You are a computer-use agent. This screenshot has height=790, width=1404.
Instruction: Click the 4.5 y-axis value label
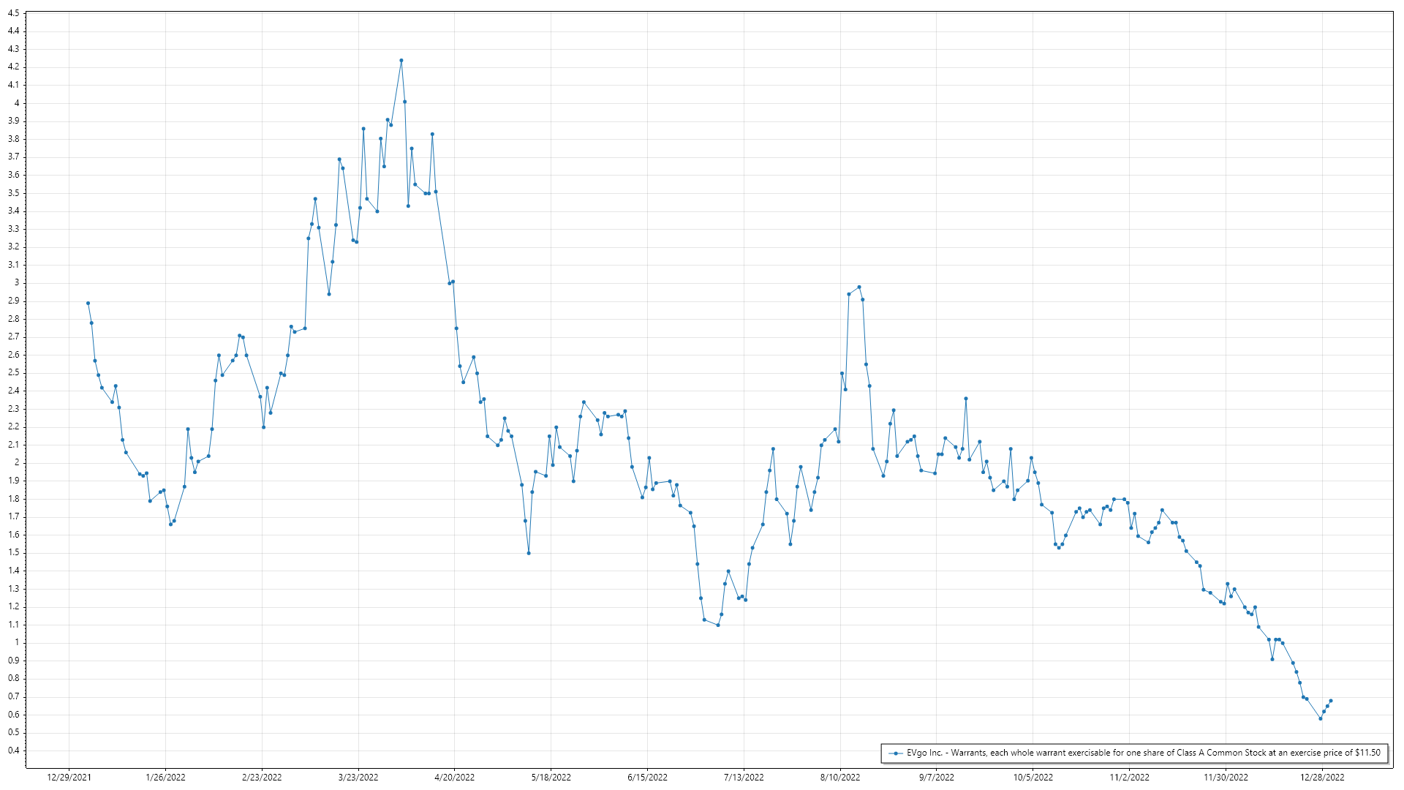click(14, 13)
